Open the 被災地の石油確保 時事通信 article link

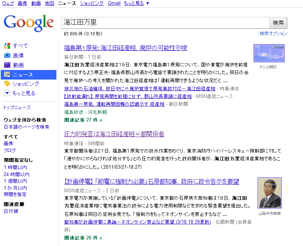[140, 89]
